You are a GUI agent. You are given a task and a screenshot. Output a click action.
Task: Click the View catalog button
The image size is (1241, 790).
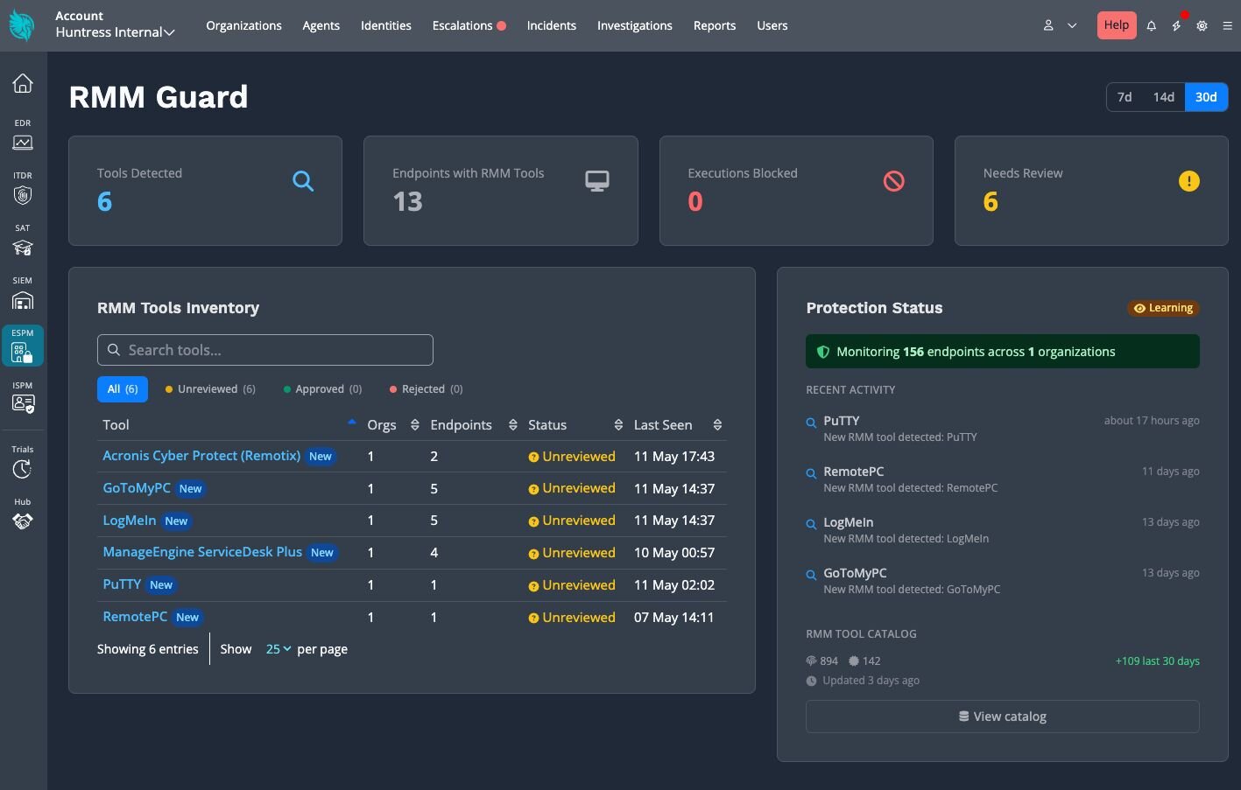(x=1003, y=717)
